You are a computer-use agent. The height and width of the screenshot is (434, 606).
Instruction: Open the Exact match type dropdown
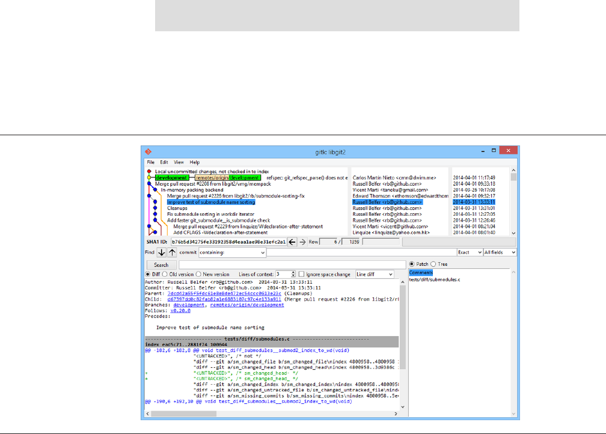click(469, 252)
